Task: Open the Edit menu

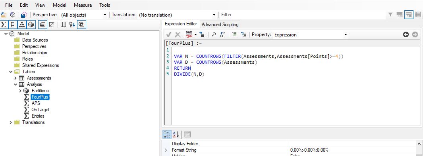Action: pyautogui.click(x=24, y=5)
